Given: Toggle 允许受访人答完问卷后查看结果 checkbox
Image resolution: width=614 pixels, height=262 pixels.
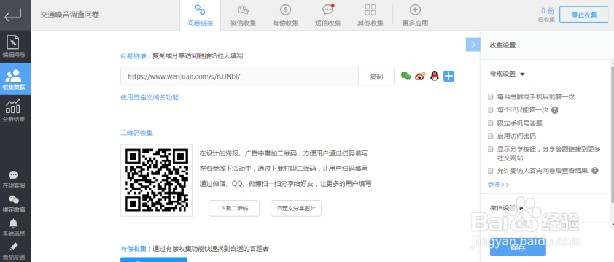Looking at the screenshot, I should (490, 171).
